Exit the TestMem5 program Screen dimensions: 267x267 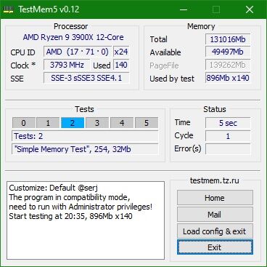[215, 247]
